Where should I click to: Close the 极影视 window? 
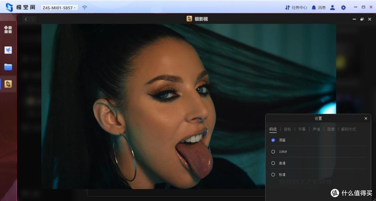(x=369, y=19)
